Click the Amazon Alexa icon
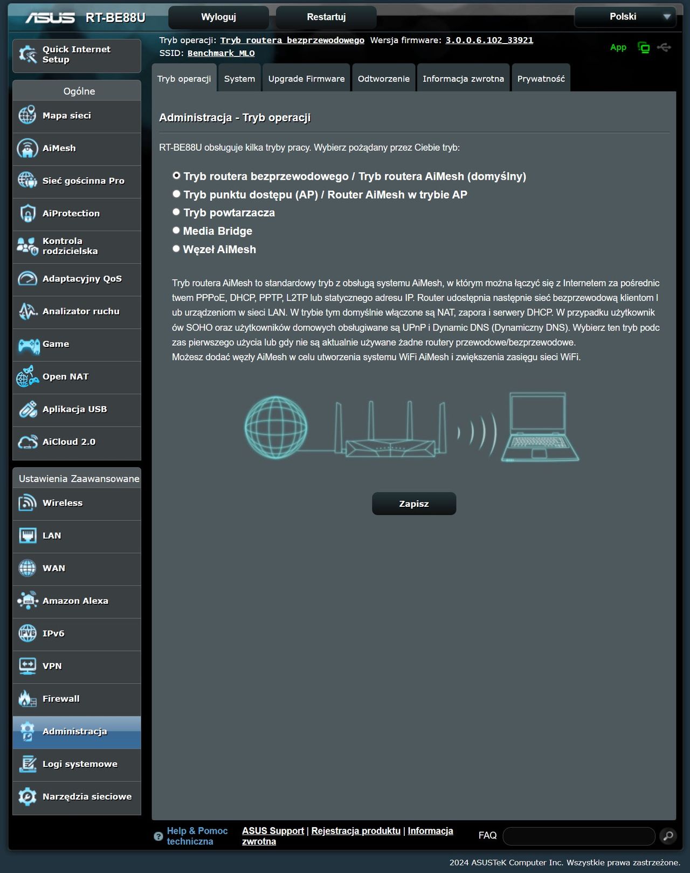Screen dimensions: 690x873 click(27, 600)
